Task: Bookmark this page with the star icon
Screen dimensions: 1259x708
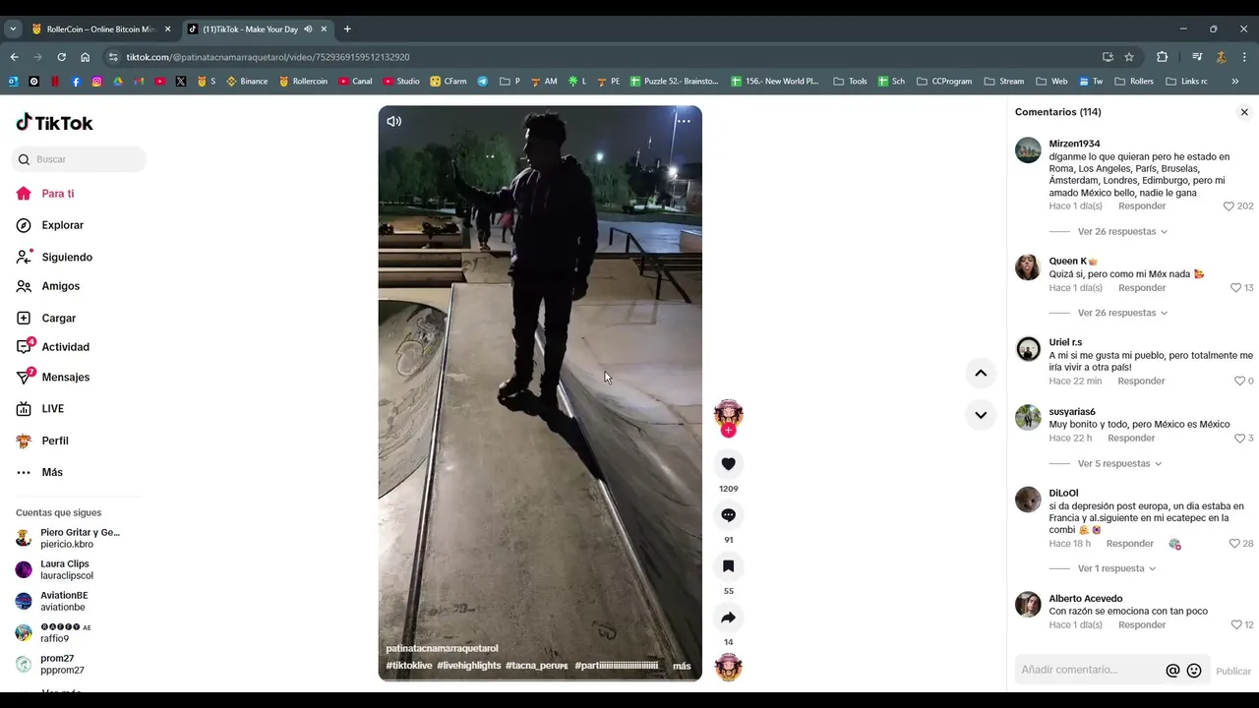Action: [1129, 57]
